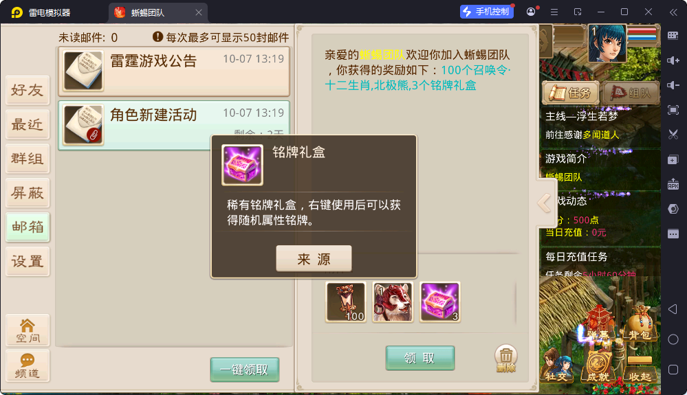Click the emulator scissors screenshot icon
This screenshot has height=395, width=687.
(673, 134)
